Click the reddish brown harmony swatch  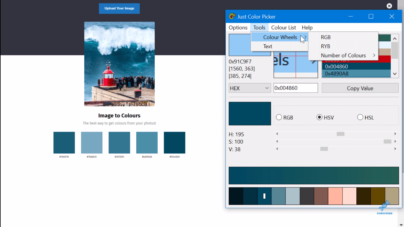pos(321,196)
